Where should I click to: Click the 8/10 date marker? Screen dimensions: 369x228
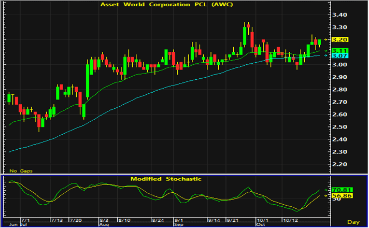(124, 220)
